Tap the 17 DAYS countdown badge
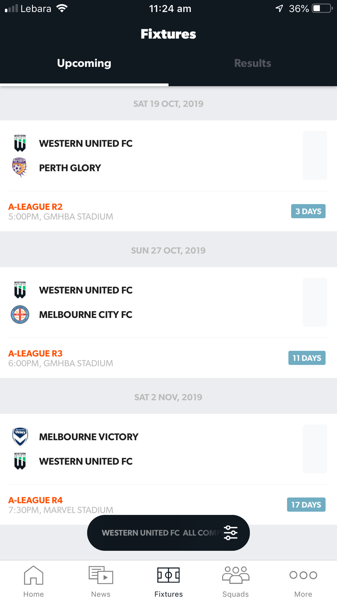This screenshot has height=600, width=337. (306, 505)
